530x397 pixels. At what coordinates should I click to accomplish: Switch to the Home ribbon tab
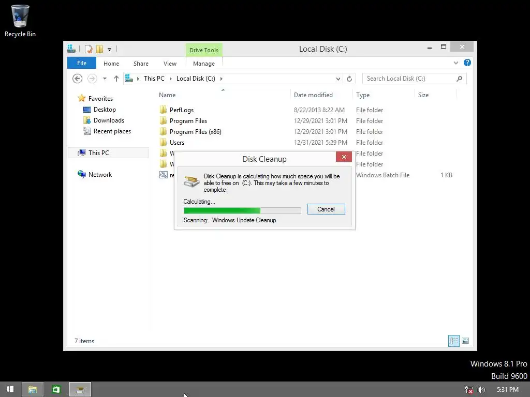coord(111,64)
